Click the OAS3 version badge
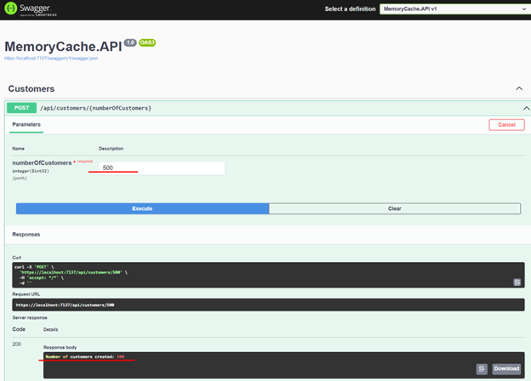The image size is (531, 381). [147, 43]
